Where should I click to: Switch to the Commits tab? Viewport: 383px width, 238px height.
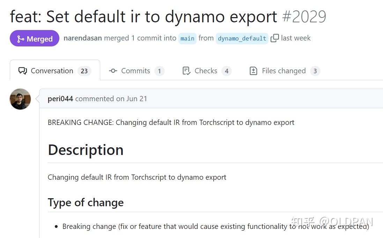135,70
